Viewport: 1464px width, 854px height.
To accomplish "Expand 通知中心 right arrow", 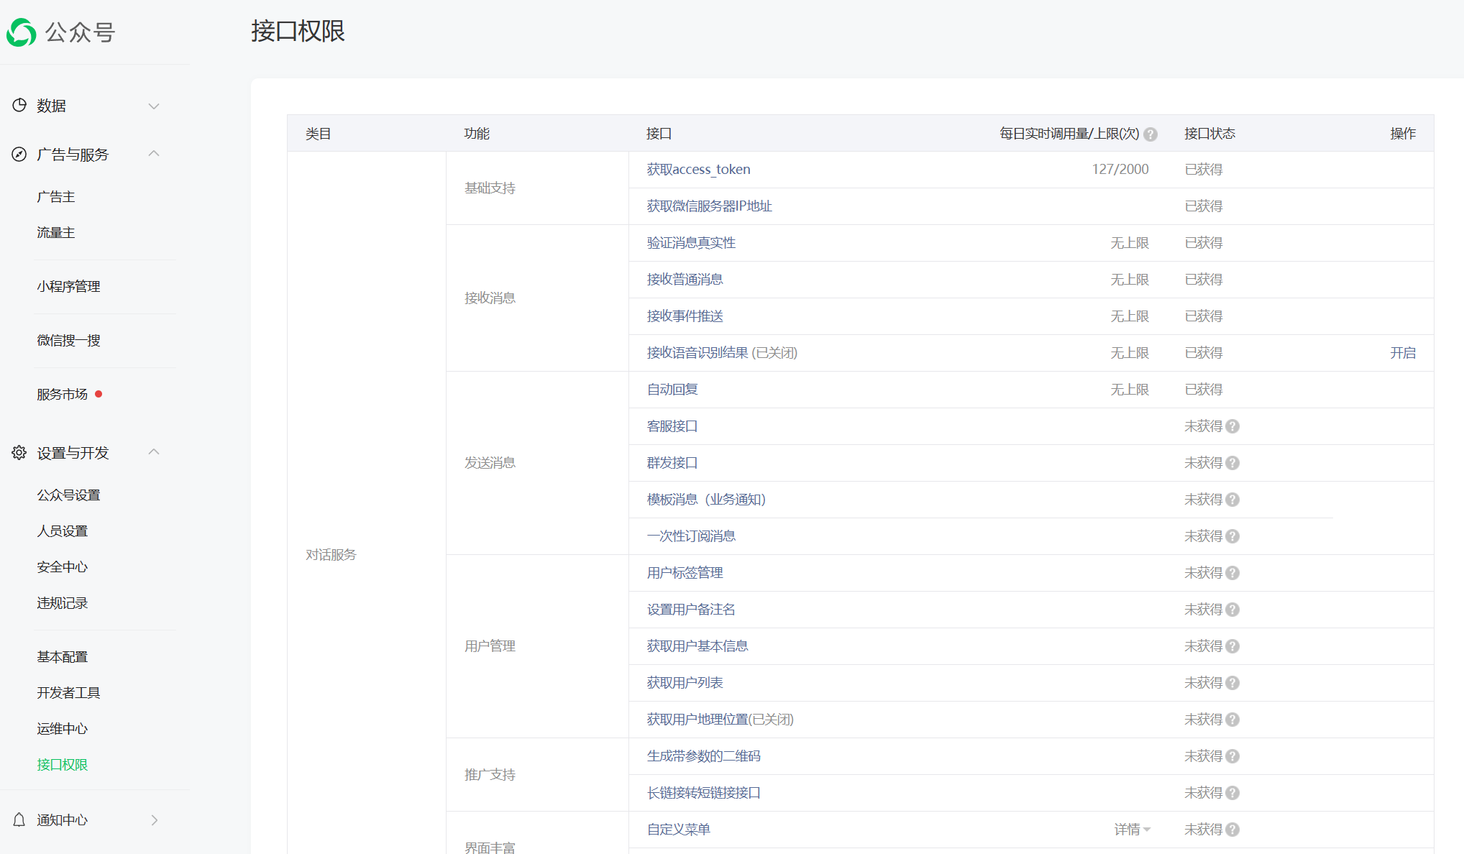I will (x=154, y=819).
